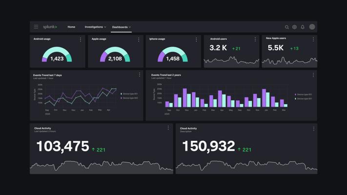Open notifications bell
The height and width of the screenshot is (195, 347).
pos(303,27)
